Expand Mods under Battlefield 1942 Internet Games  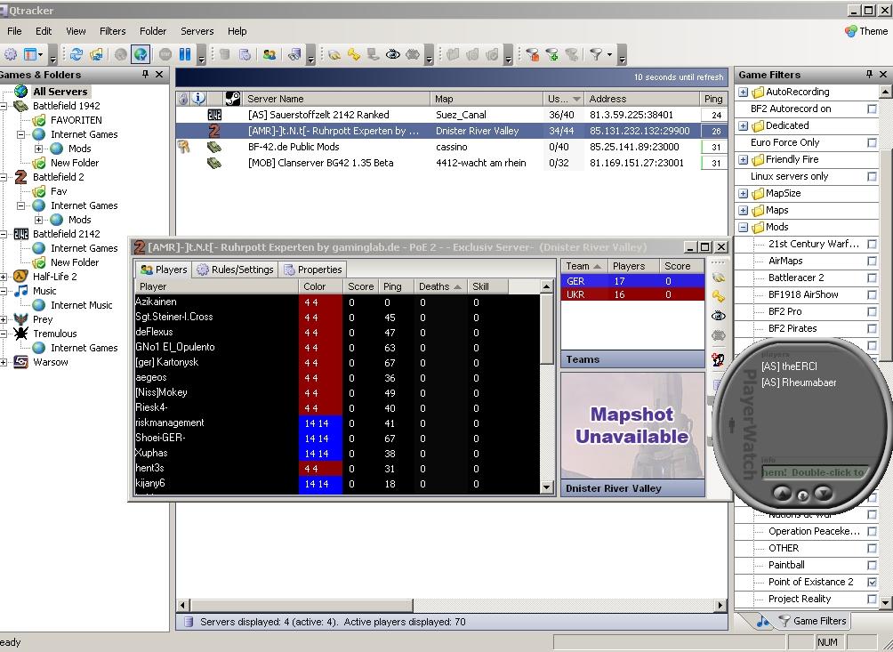tap(39, 149)
